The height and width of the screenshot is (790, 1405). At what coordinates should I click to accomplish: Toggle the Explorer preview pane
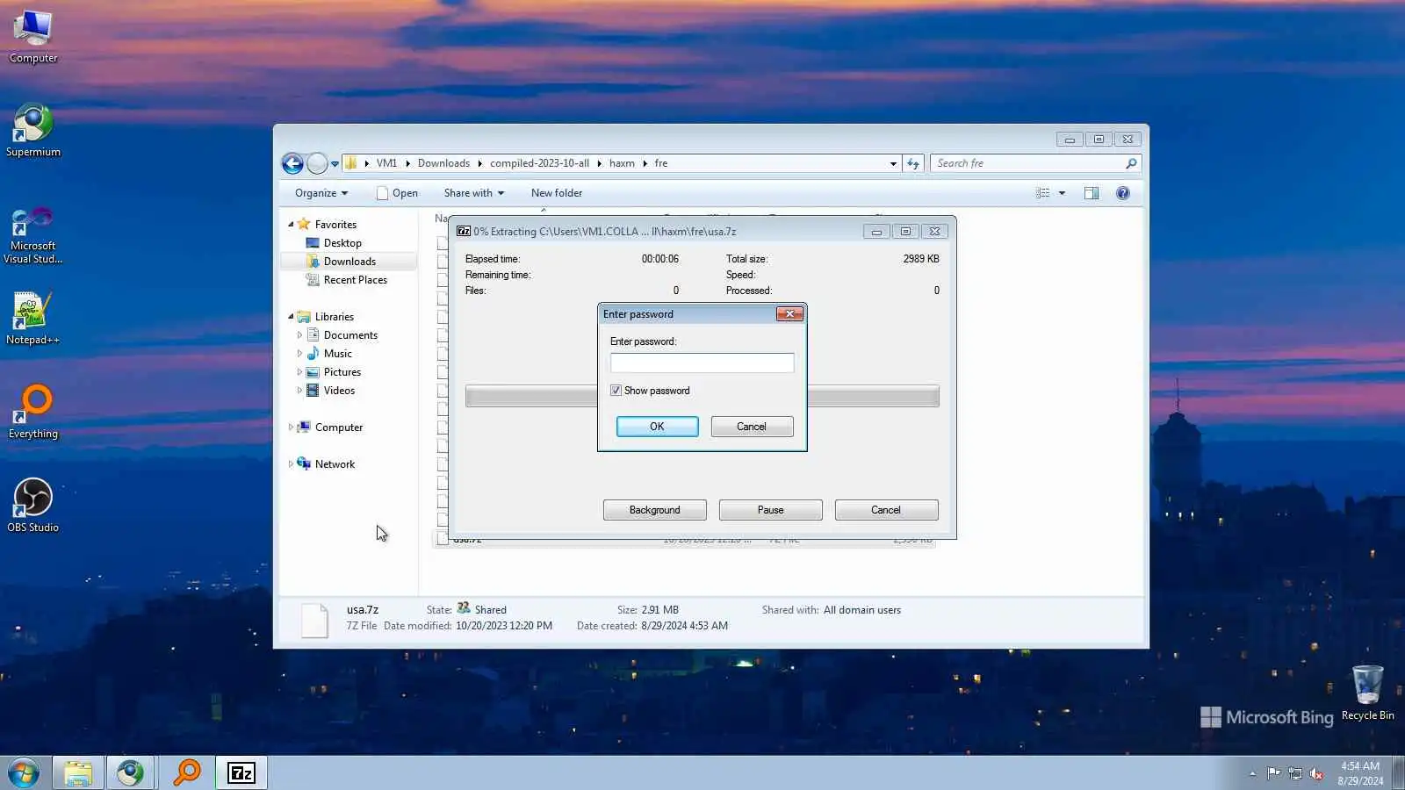pos(1092,193)
